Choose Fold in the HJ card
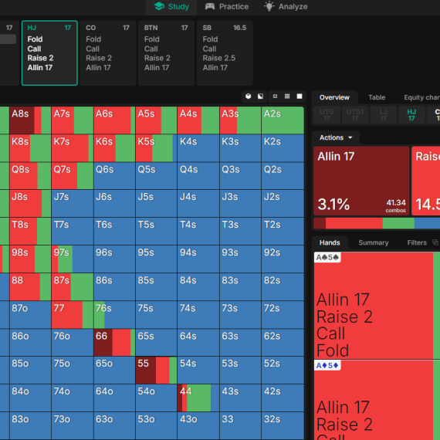Screen dimensions: 440x440 coord(35,39)
